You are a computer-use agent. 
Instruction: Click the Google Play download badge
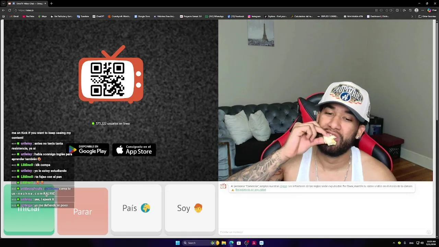(x=87, y=150)
